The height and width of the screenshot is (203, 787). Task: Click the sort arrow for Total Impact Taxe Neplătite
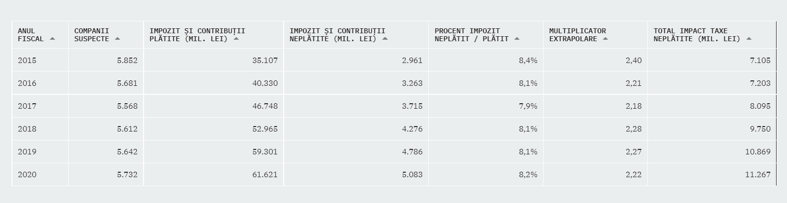pyautogui.click(x=749, y=39)
